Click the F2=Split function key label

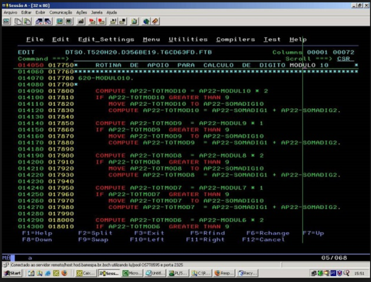point(95,233)
